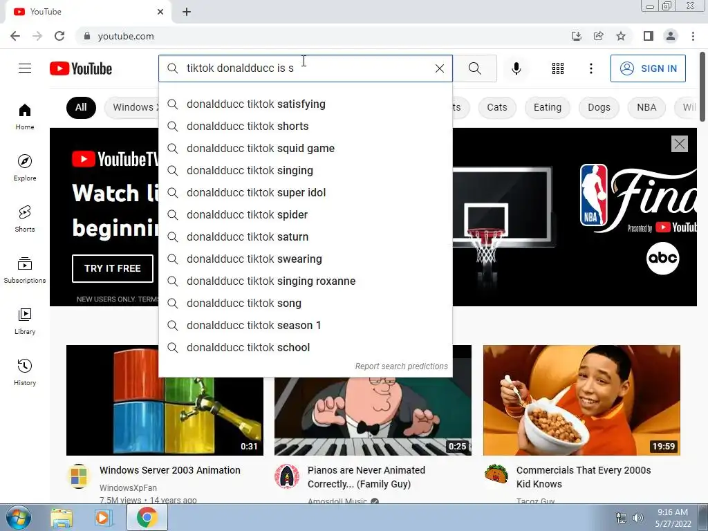Choose suggestion donaldducc tiktok song
This screenshot has height=531, width=708.
coord(306,304)
